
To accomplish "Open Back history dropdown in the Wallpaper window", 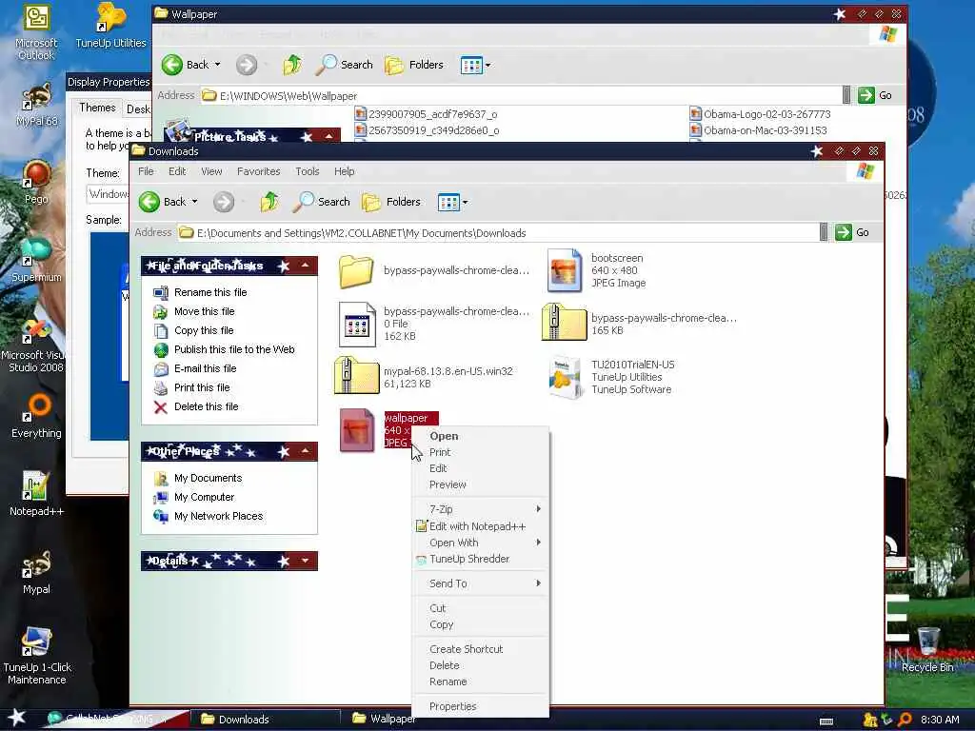I will click(218, 65).
